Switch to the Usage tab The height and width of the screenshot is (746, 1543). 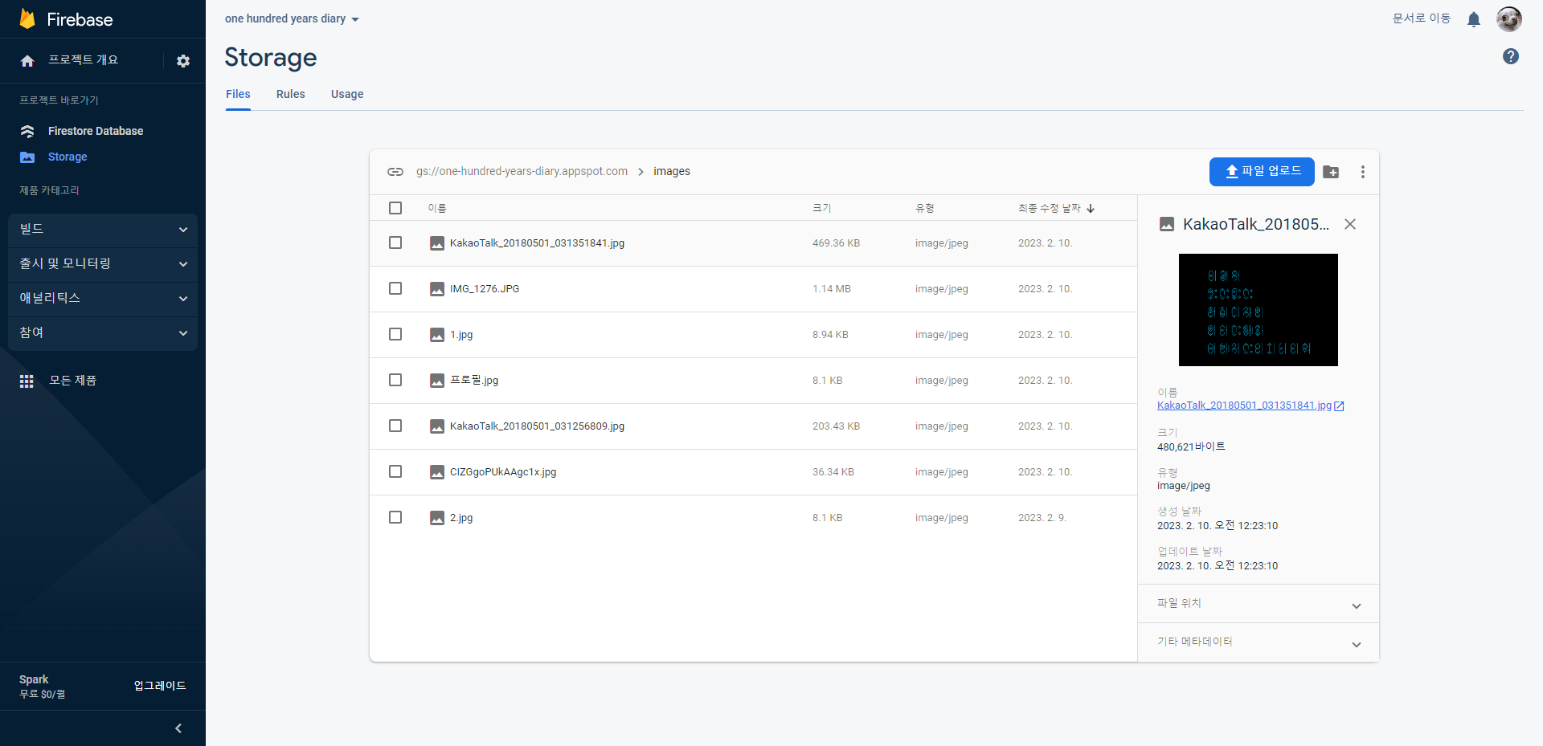347,94
